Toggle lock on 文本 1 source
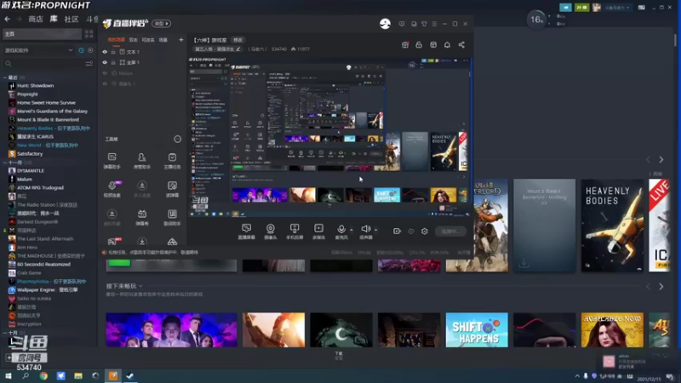This screenshot has width=681, height=383. [x=113, y=52]
